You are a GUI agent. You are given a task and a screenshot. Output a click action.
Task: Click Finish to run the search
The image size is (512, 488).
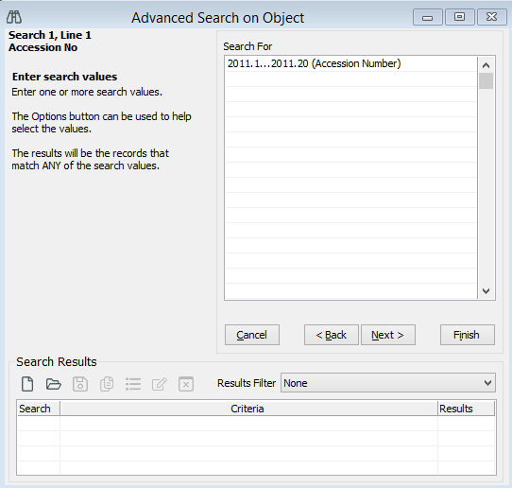(468, 335)
